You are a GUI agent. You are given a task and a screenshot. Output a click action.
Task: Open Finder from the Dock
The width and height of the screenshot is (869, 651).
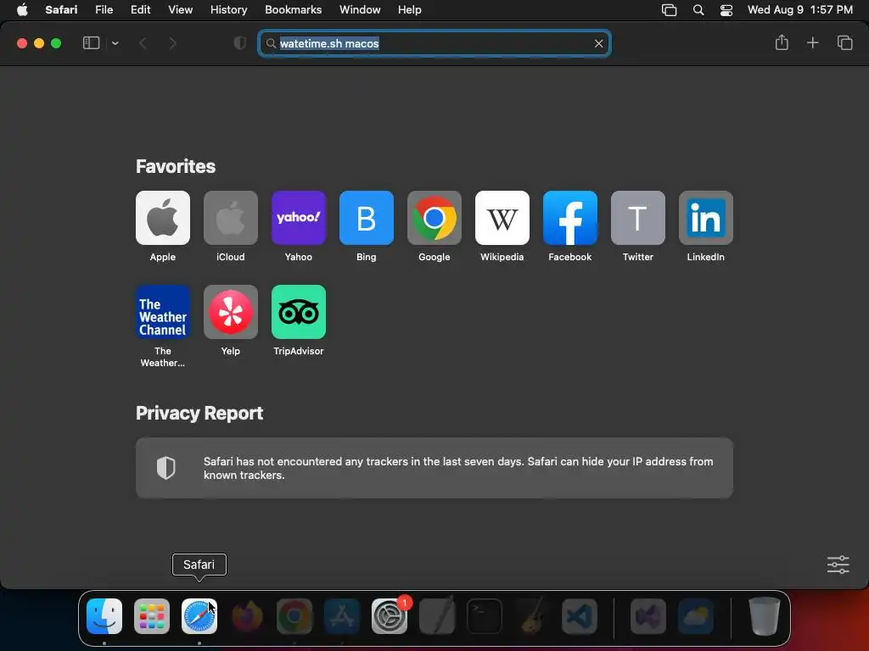(104, 616)
